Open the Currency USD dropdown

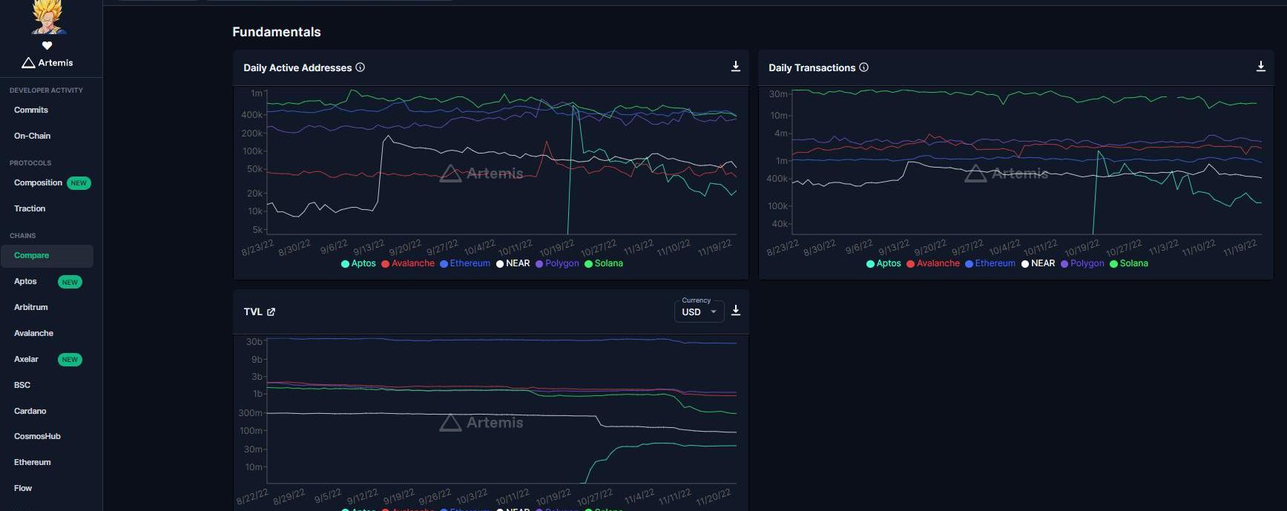(699, 311)
